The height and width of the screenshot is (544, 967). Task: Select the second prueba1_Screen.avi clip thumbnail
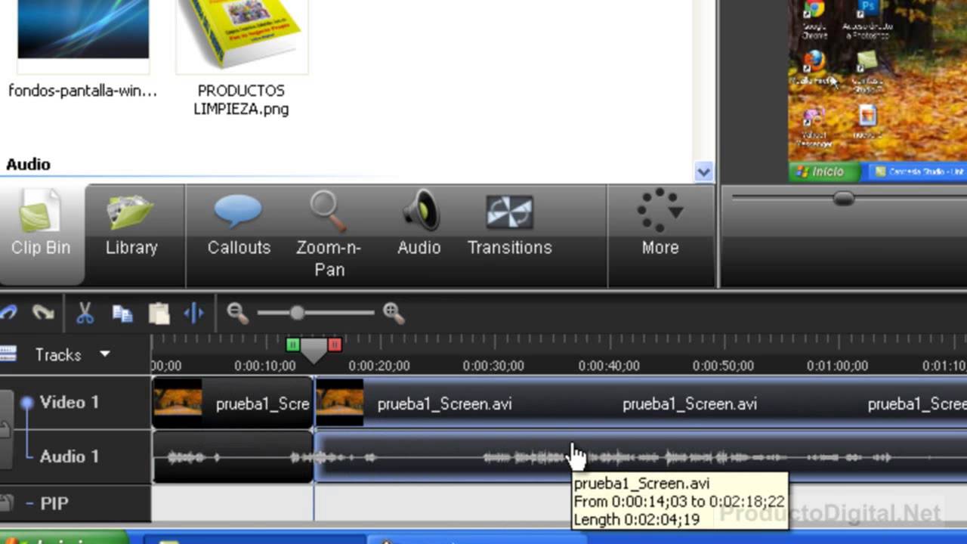pyautogui.click(x=339, y=403)
